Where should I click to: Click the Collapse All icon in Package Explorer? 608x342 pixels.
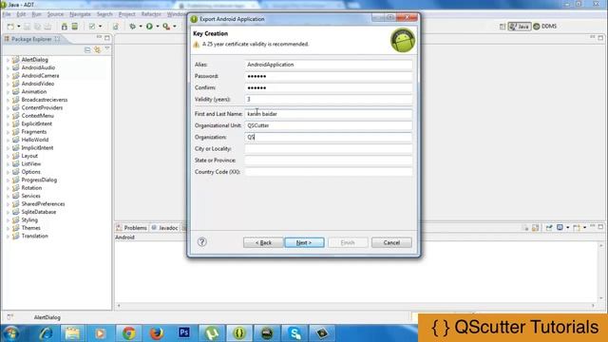click(x=87, y=50)
